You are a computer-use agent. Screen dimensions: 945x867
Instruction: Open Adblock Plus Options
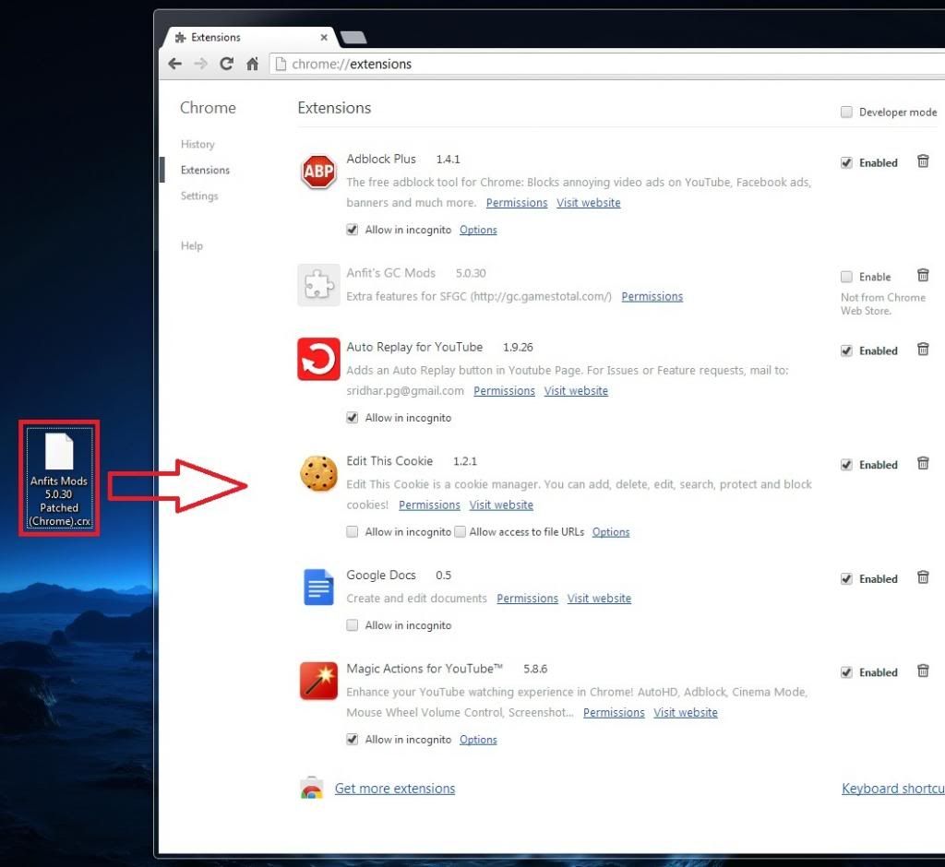[x=478, y=231]
